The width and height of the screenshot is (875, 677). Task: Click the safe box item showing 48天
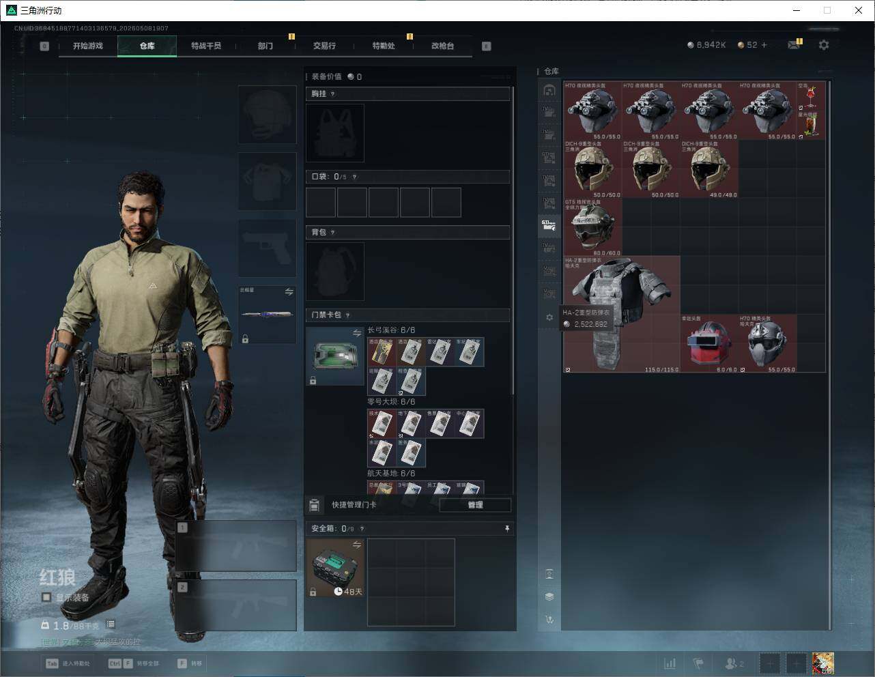pyautogui.click(x=335, y=568)
